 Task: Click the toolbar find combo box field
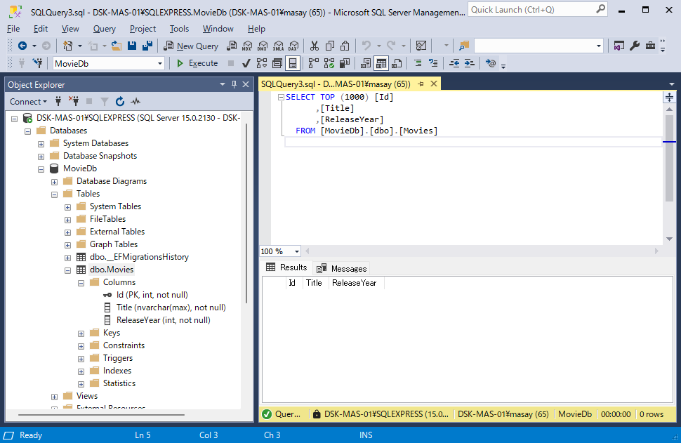click(x=538, y=46)
